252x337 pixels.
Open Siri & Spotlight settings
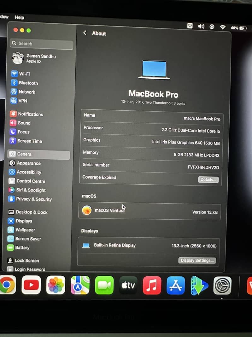[x=27, y=190]
